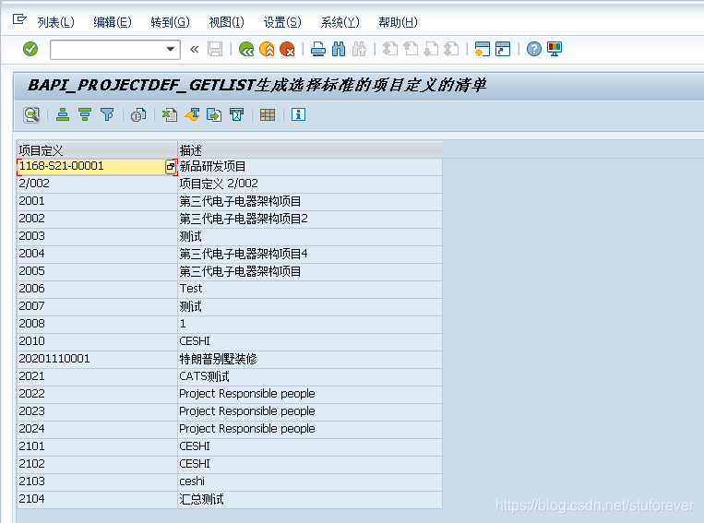Screen dimensions: 704x523
Task: Click the Customize Local Layout monitor icon
Action: tap(555, 49)
